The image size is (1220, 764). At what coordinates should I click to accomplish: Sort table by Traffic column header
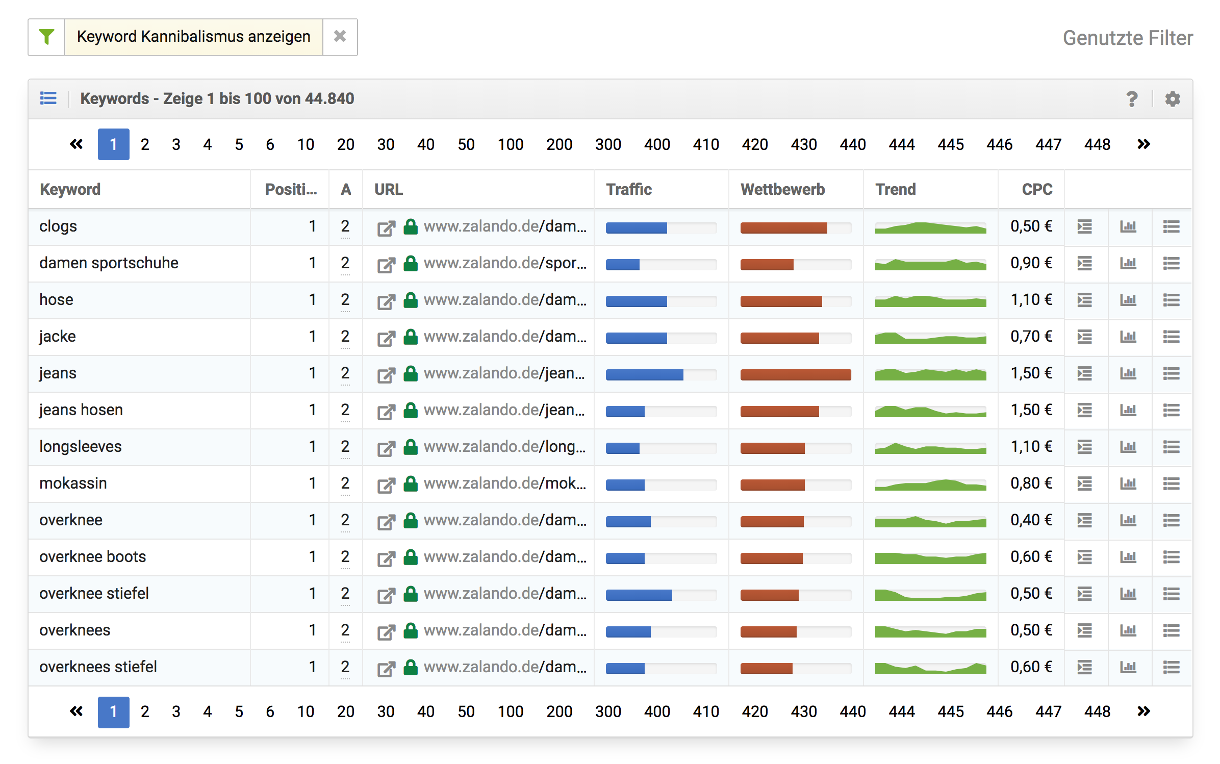click(628, 189)
